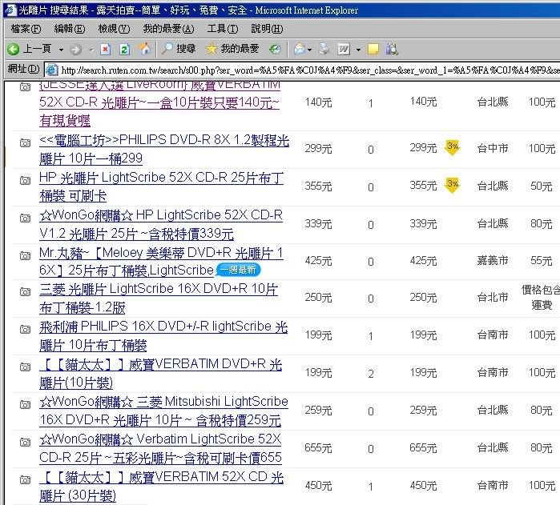Open the Mail dropdown arrow
The image size is (560, 505).
coord(309,50)
